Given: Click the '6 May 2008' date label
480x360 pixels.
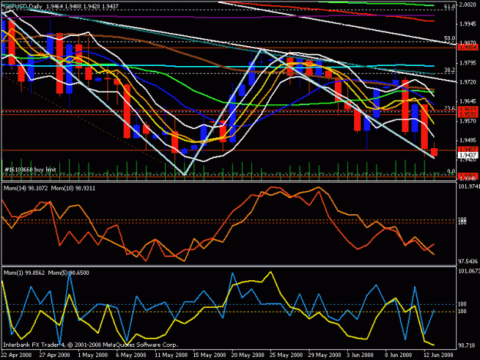Looking at the screenshot, I should pyautogui.click(x=131, y=355).
